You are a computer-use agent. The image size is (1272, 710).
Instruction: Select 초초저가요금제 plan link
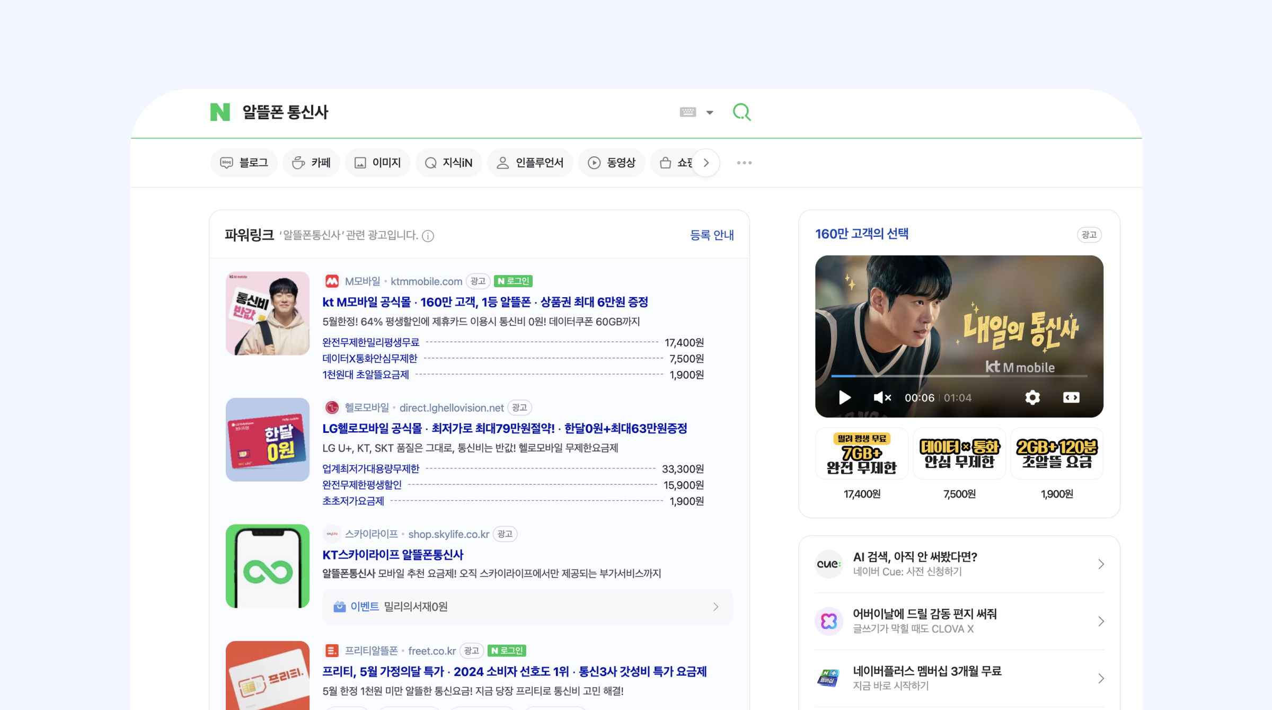tap(353, 501)
